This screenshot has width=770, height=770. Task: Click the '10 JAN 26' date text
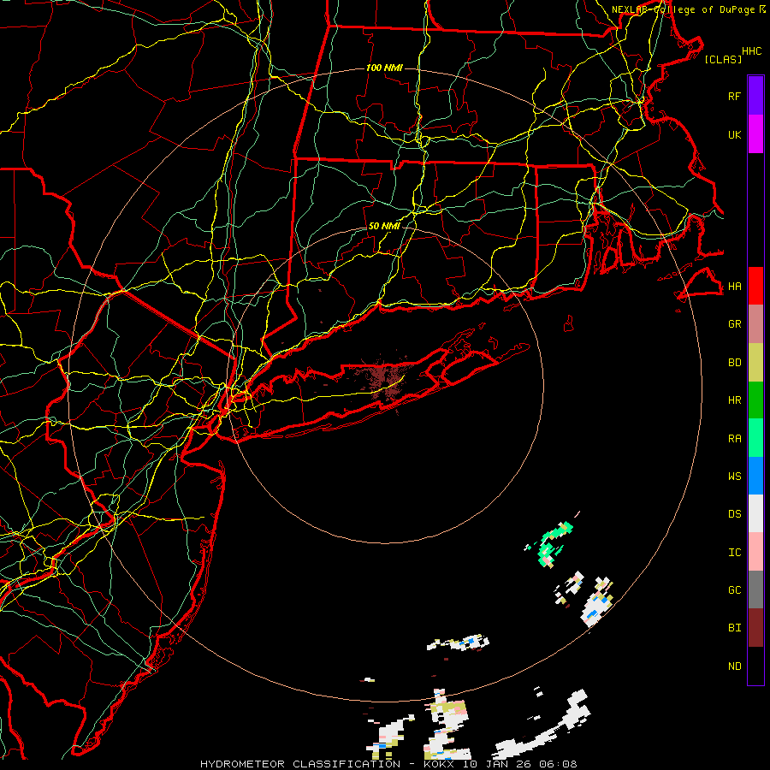click(x=497, y=764)
